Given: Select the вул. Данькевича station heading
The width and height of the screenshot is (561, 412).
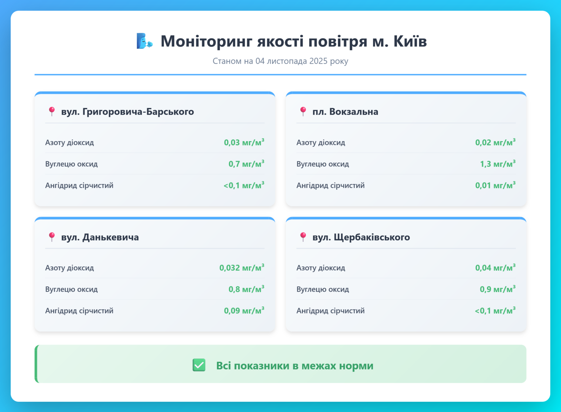Looking at the screenshot, I should (100, 237).
